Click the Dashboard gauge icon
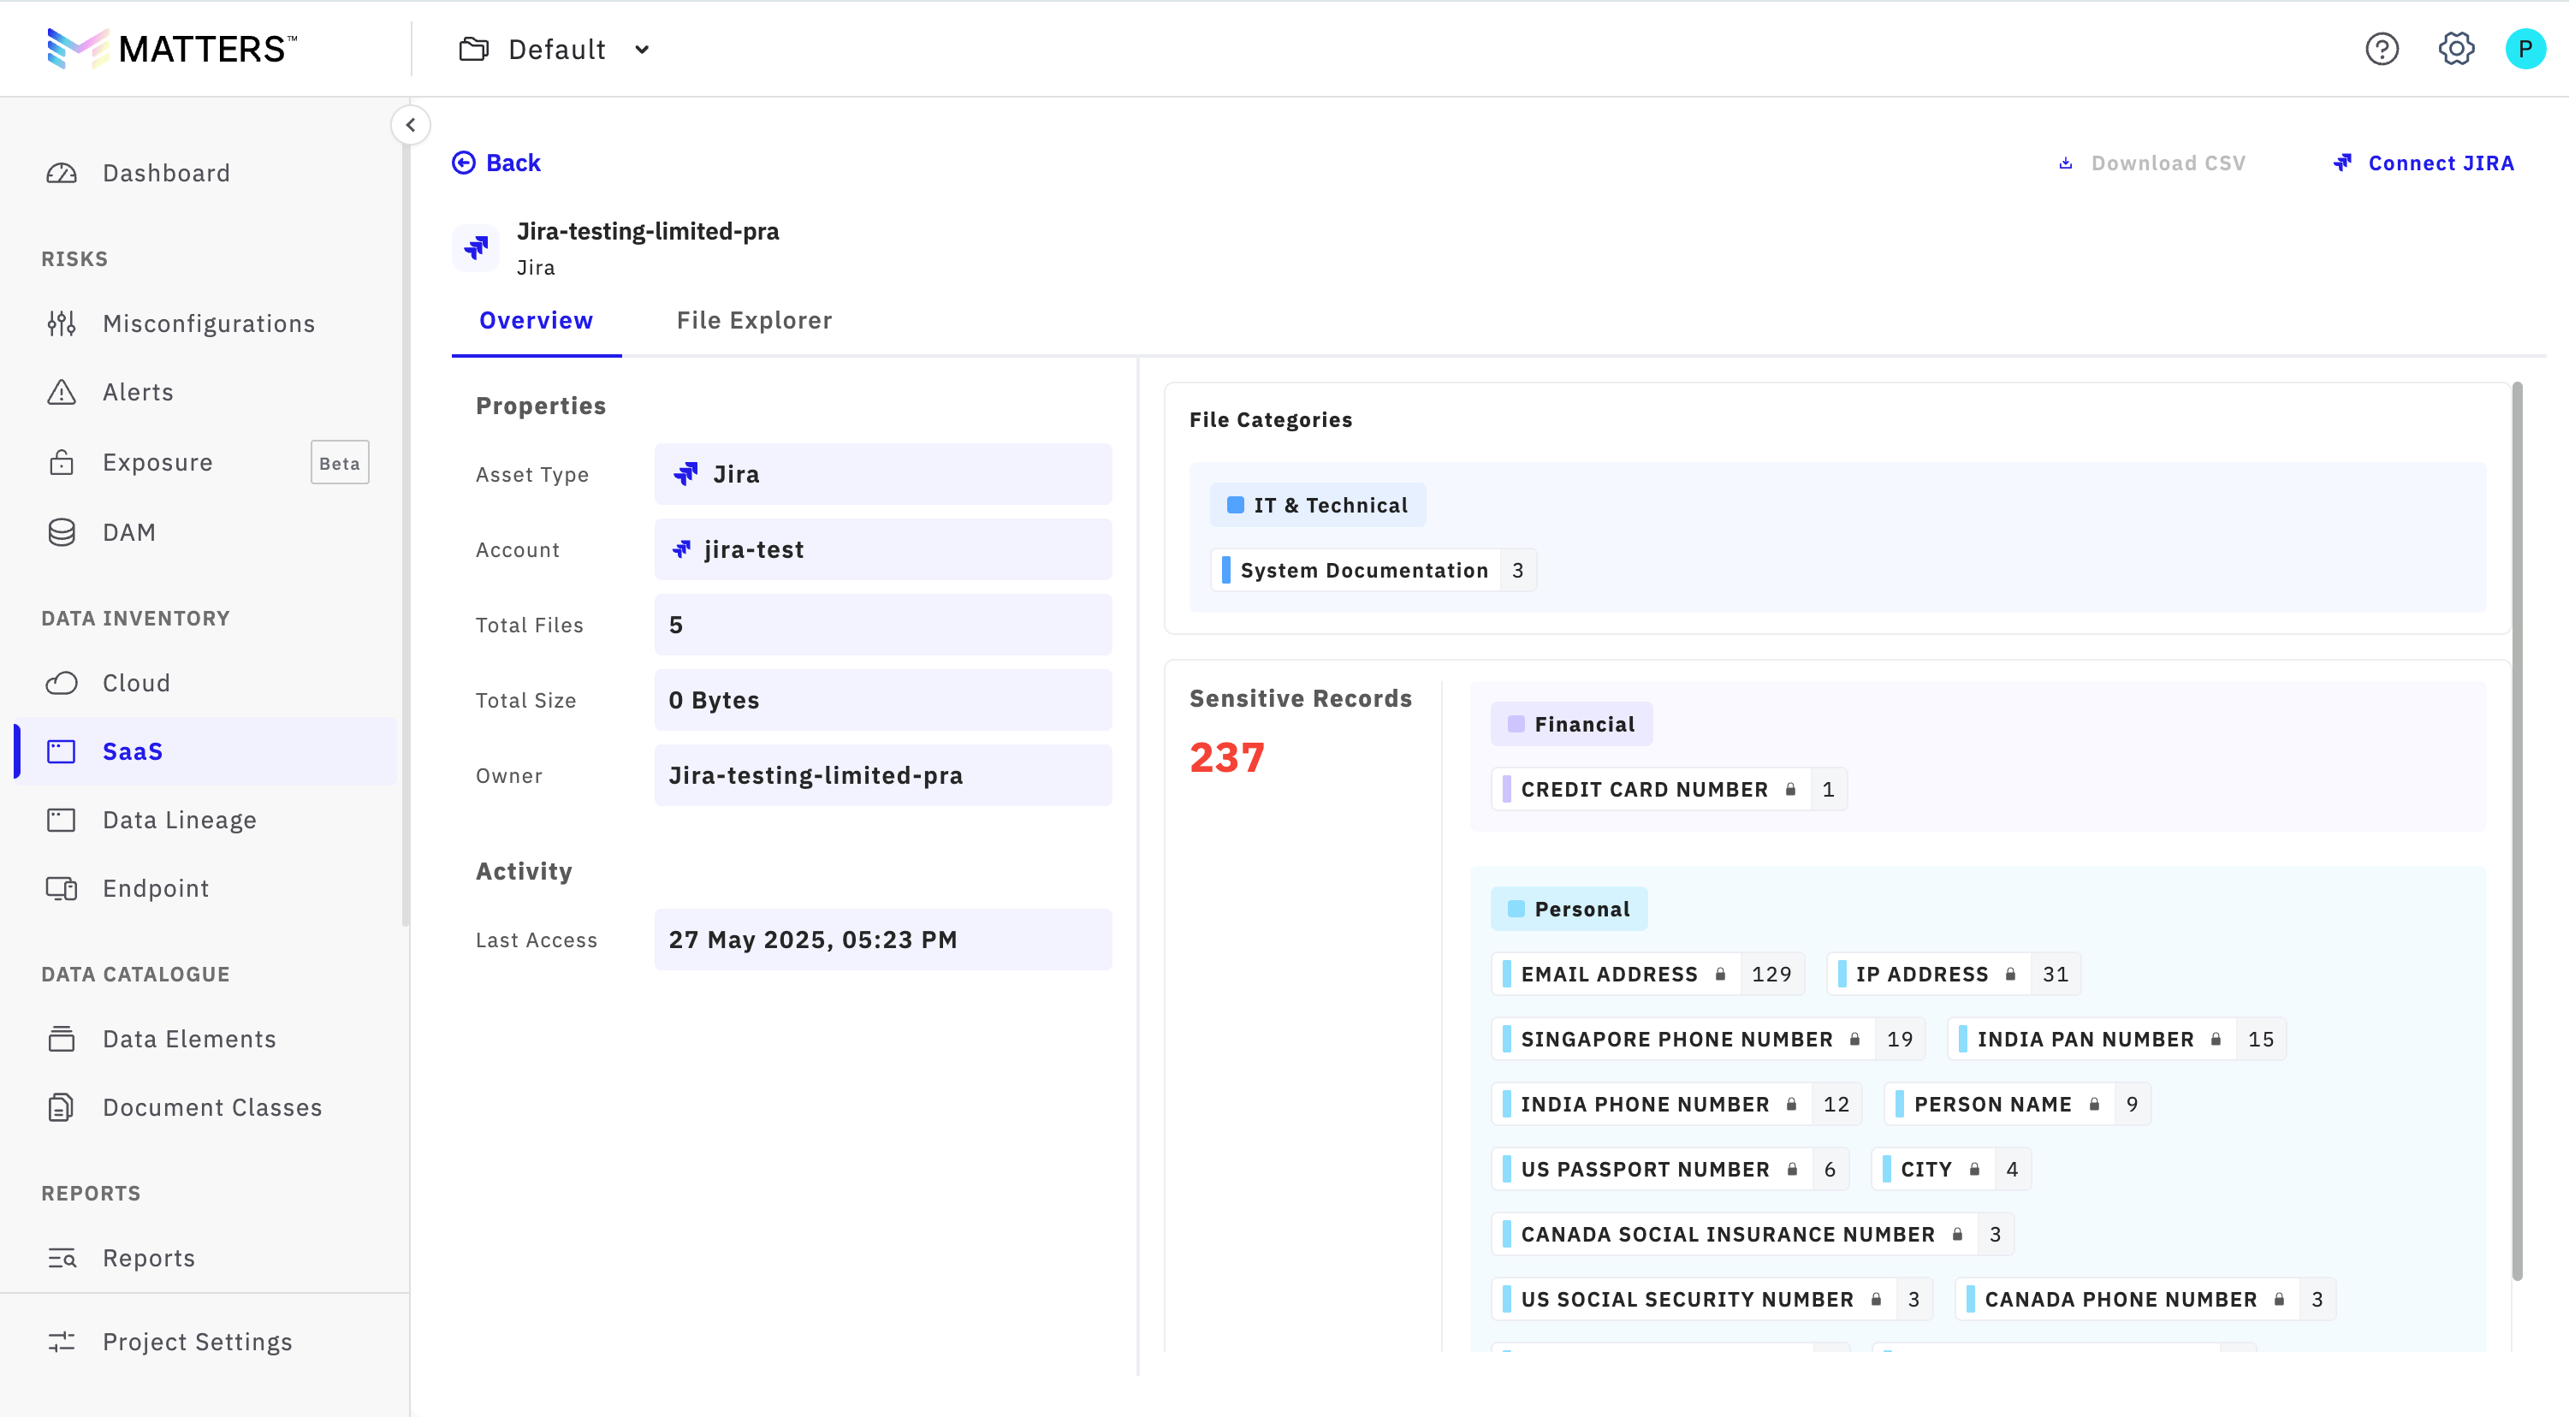Viewport: 2569px width, 1417px height. [x=62, y=174]
